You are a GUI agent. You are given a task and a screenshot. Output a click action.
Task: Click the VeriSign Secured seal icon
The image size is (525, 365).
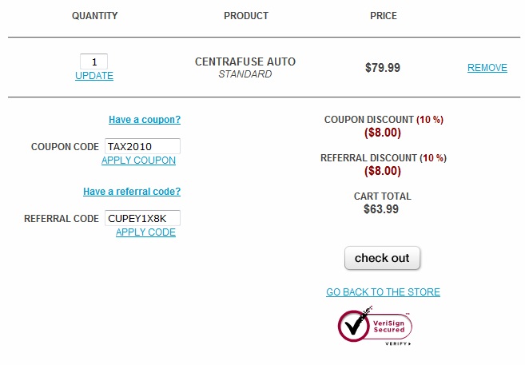[375, 326]
